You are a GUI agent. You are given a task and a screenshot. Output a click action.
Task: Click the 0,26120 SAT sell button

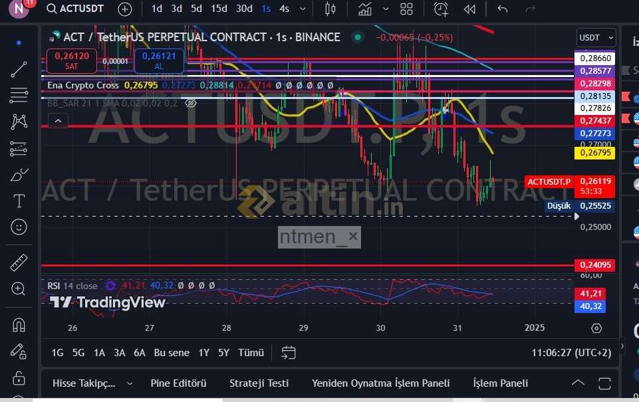click(72, 60)
